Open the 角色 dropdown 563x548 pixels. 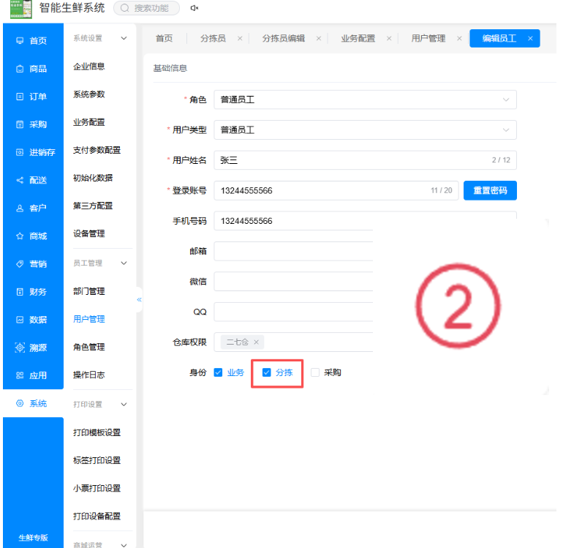[365, 100]
